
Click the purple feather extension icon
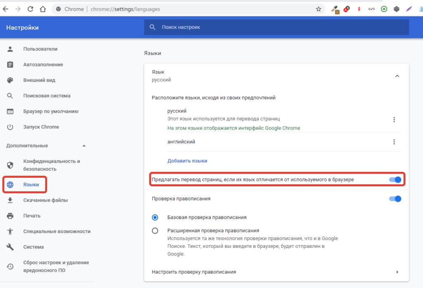tap(409, 9)
